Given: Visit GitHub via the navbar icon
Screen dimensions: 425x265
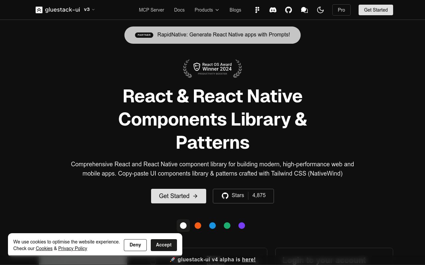Looking at the screenshot, I should click(288, 10).
